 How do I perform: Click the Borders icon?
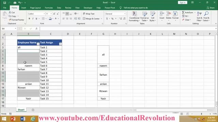point(43,19)
